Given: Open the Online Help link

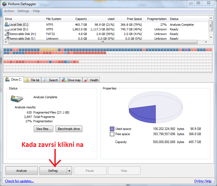Looking at the screenshot, I should pyautogui.click(x=203, y=181).
